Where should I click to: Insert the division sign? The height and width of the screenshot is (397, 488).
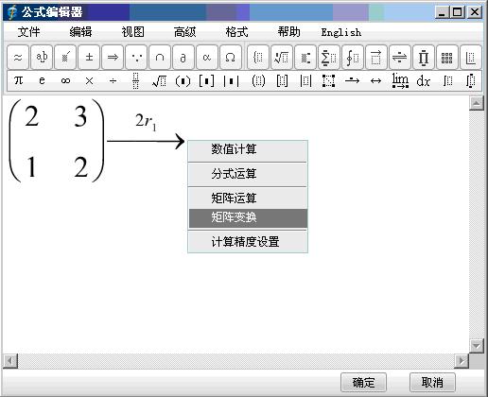click(113, 81)
